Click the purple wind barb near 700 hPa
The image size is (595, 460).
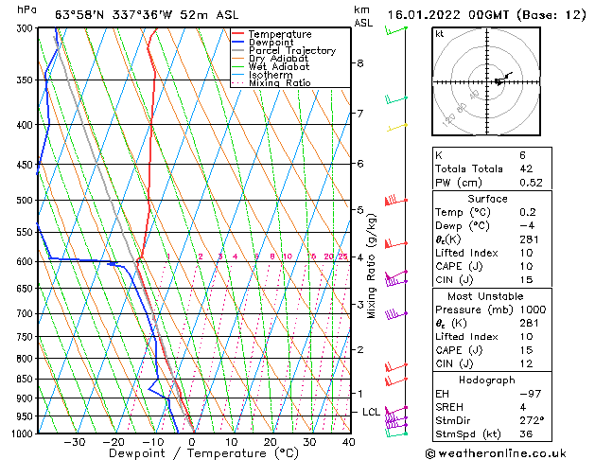[x=396, y=314]
